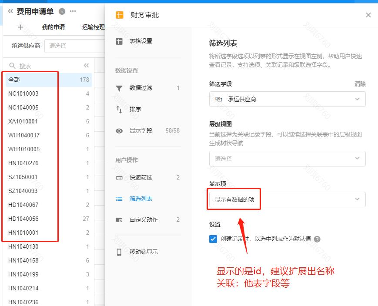Click the info icon next to 费用申请单
378x306 pixels.
tap(62, 11)
